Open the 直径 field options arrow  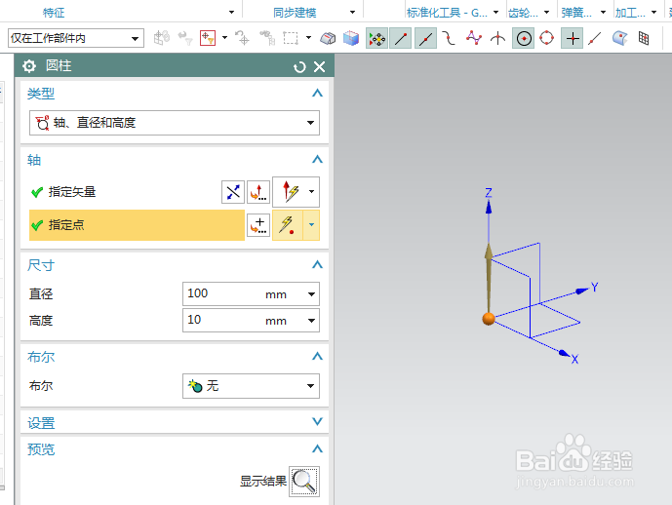pyautogui.click(x=311, y=294)
